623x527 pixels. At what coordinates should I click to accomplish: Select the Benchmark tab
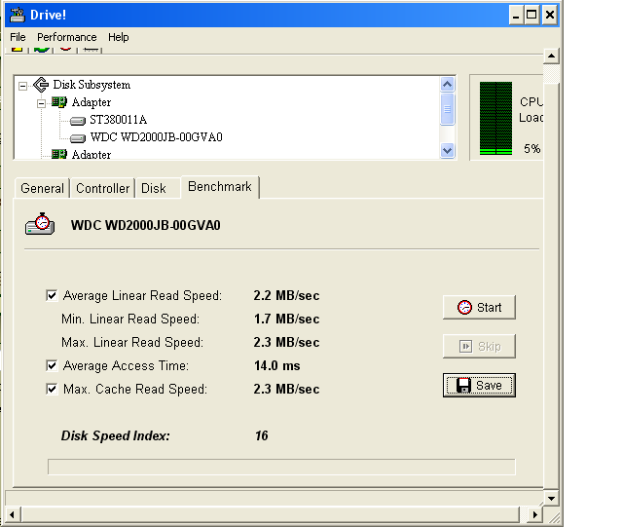point(220,186)
